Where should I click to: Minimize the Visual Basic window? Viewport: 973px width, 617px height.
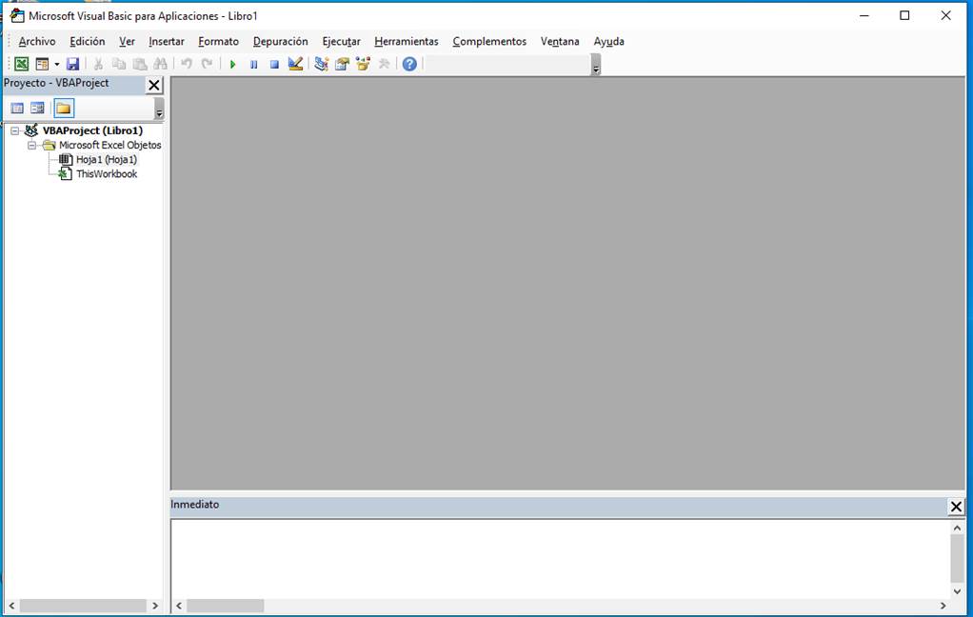[x=864, y=15]
